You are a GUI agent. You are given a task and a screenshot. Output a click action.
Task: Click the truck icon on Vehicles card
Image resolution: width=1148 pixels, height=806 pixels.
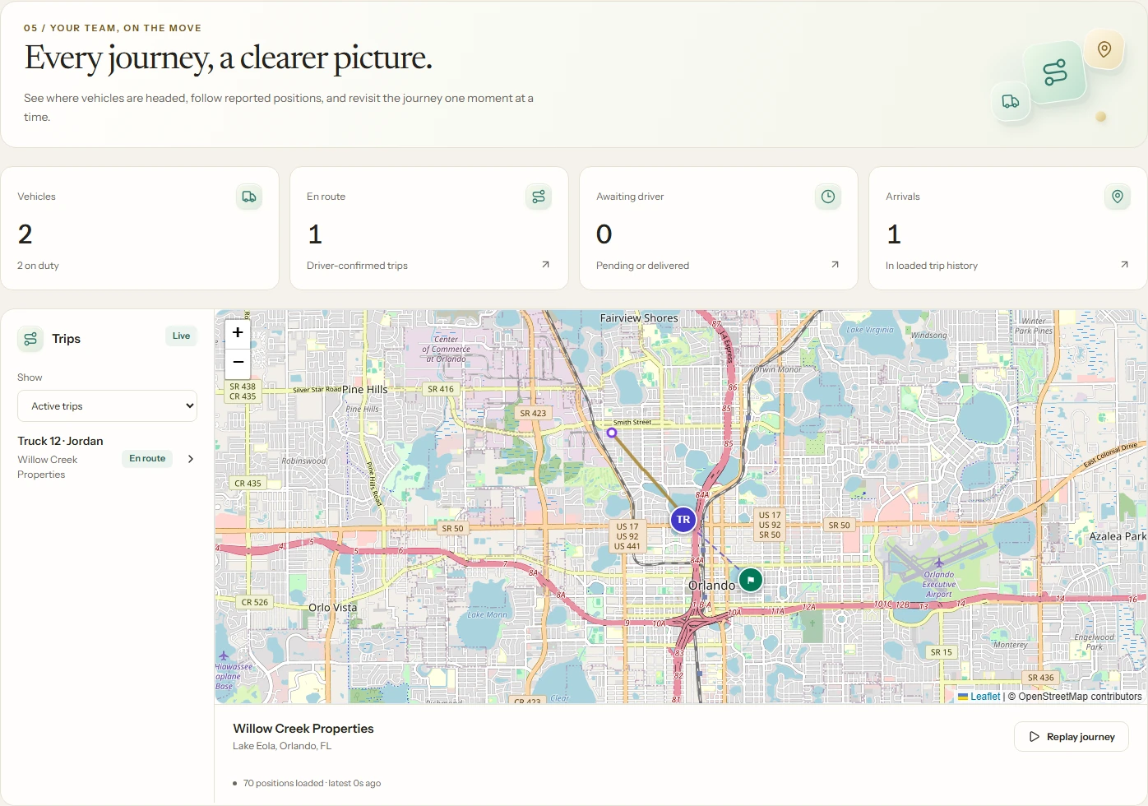[249, 197]
